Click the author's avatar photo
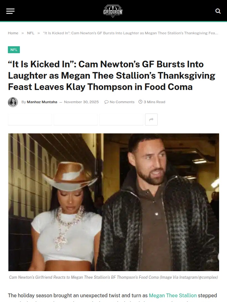 [13, 102]
